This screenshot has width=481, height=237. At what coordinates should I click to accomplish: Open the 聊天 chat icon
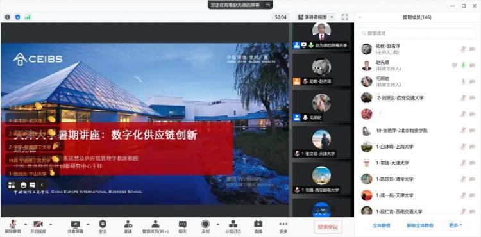[x=183, y=224]
